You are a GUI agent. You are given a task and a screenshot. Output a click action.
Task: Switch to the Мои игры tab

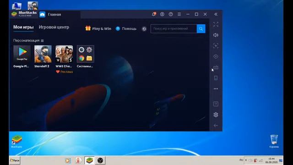pyautogui.click(x=23, y=27)
